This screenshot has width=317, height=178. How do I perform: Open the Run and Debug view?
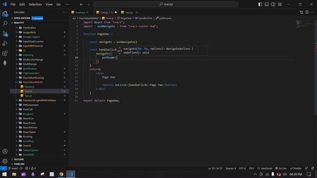click(5, 44)
